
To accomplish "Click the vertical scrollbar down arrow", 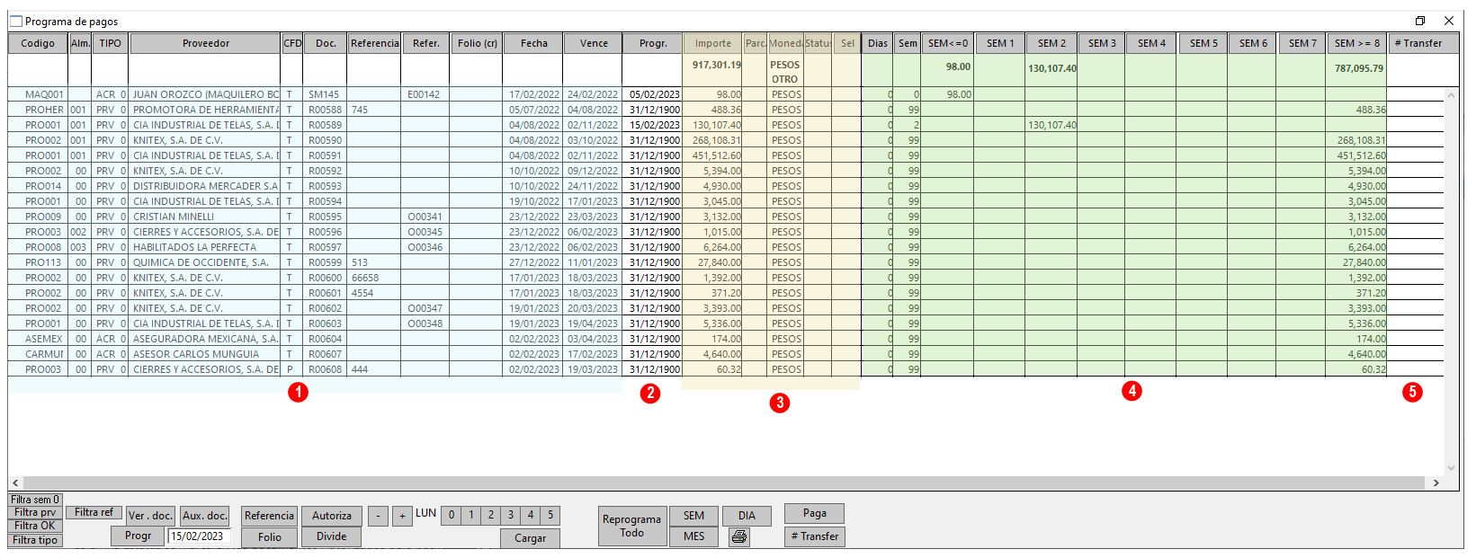I will (1451, 467).
